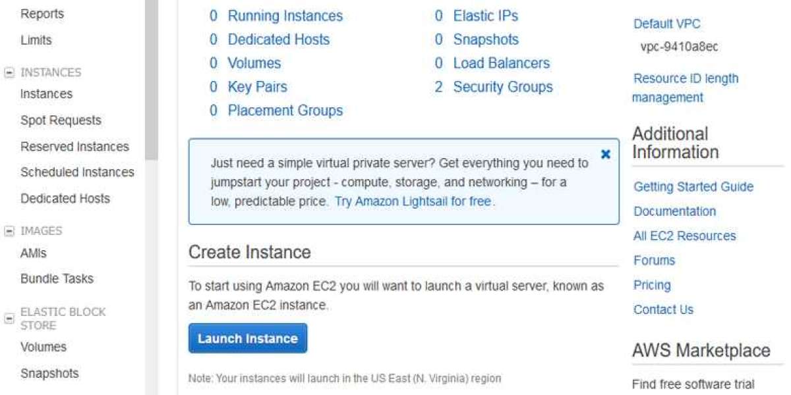Open Resource ID length management link
This screenshot has height=395, width=791.
point(685,88)
